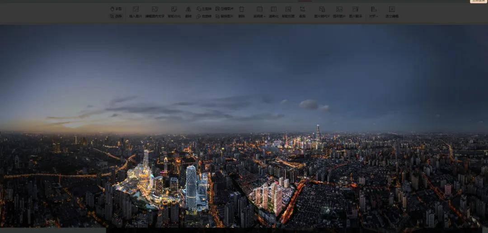Screen dimensions: 488x233
Task: Rotate the image right (右旋转)
Action: click(x=204, y=16)
